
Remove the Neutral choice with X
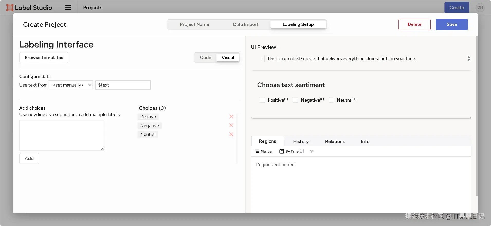pos(231,134)
